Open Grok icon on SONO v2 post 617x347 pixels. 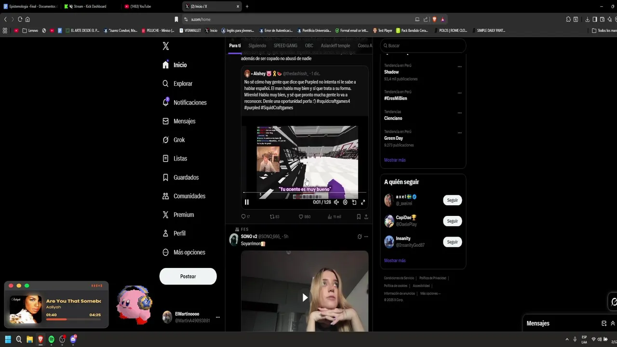click(359, 237)
